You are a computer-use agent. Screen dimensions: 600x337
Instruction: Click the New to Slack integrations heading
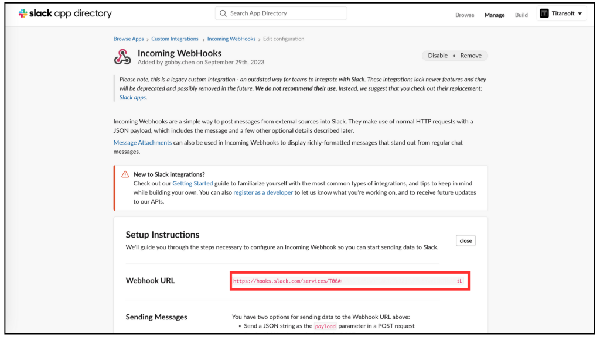[x=169, y=174]
